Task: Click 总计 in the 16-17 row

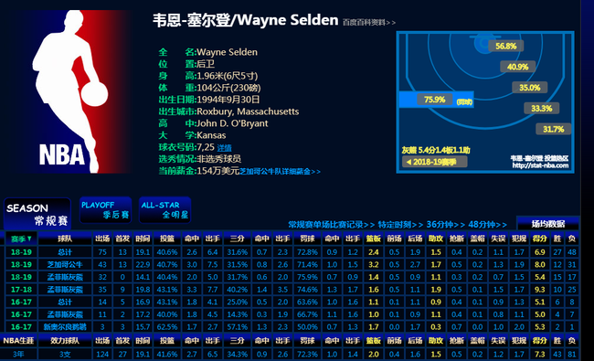Action: pyautogui.click(x=65, y=302)
